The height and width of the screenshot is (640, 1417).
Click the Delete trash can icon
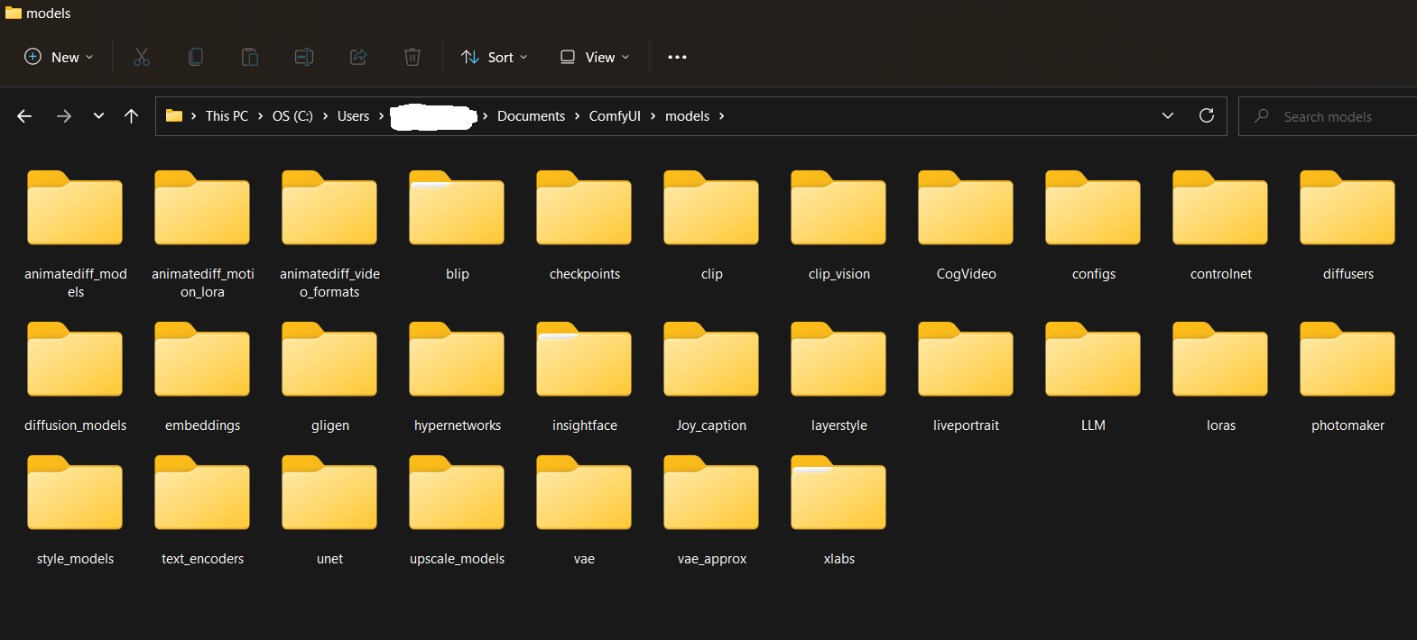coord(412,57)
